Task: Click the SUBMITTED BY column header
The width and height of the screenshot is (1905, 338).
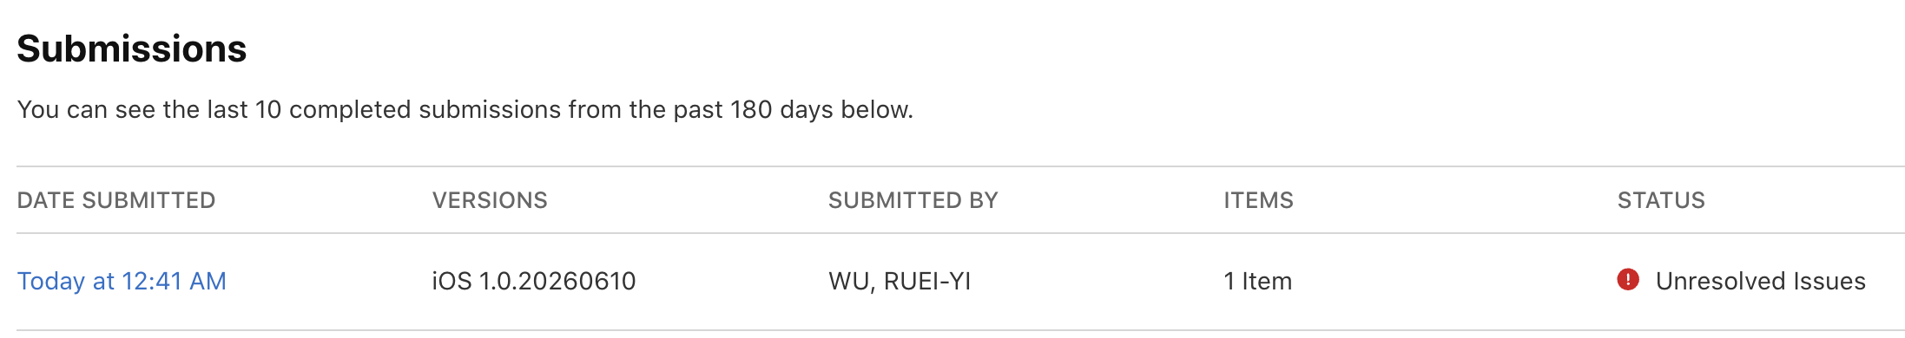Action: coord(913,200)
